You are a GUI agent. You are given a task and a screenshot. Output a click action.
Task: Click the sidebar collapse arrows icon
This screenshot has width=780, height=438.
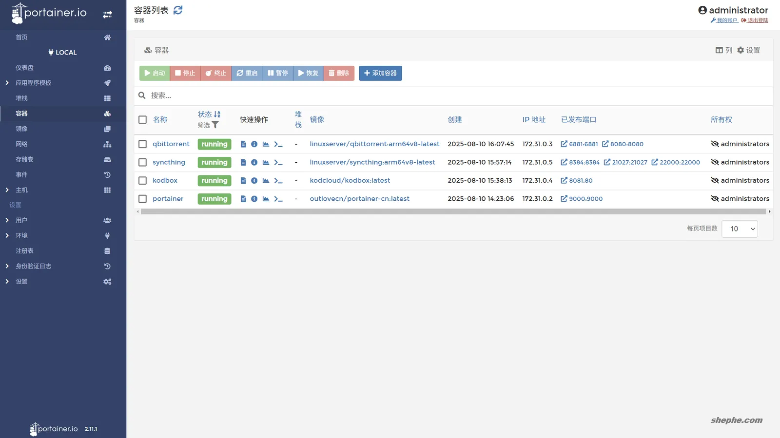tap(107, 15)
